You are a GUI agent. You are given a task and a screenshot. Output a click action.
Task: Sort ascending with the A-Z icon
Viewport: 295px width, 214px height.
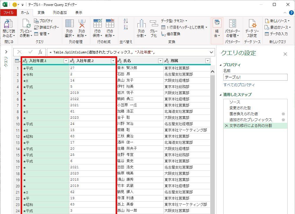[126, 21]
